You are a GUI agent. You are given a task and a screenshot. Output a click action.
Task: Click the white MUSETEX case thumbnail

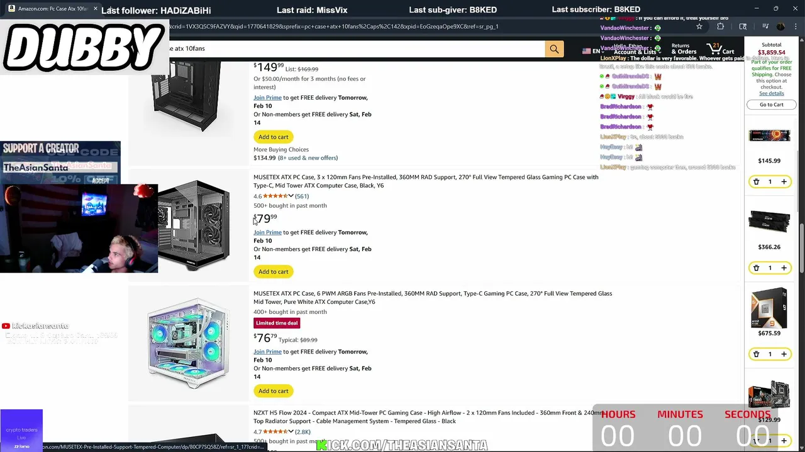189,344
